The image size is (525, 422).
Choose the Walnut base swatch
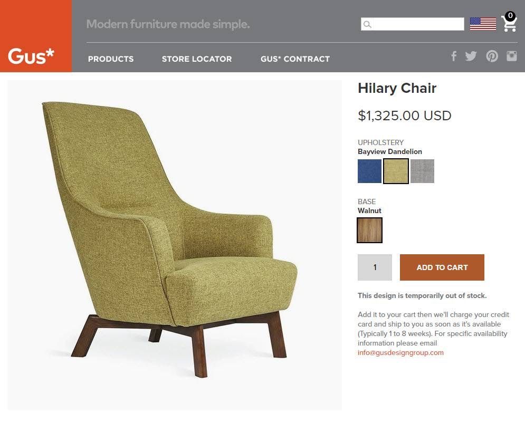click(x=370, y=230)
